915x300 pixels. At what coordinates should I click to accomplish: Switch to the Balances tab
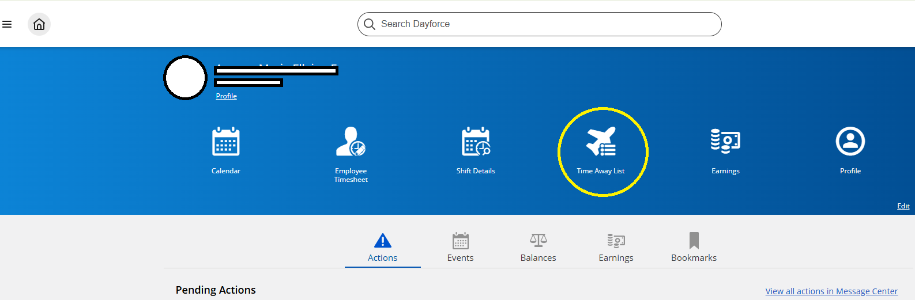pos(539,248)
